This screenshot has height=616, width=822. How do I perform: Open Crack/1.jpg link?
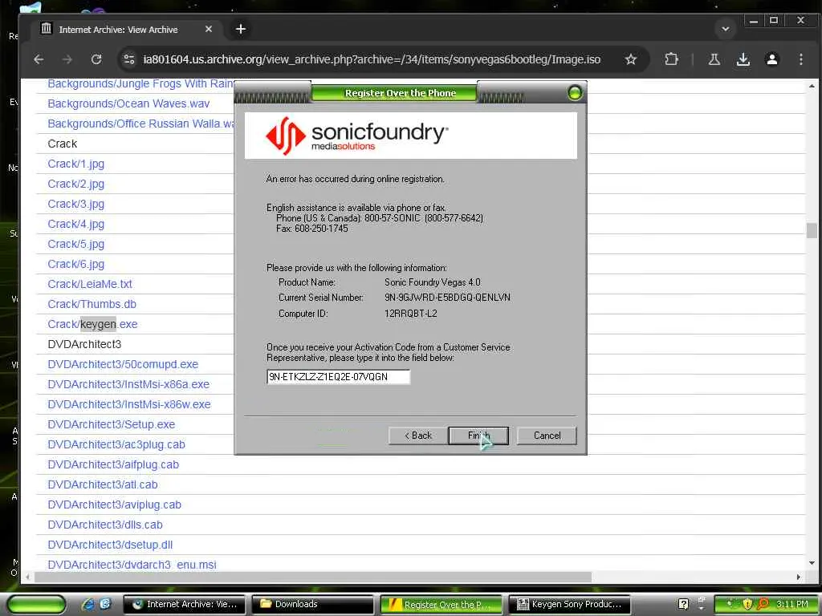coord(76,164)
